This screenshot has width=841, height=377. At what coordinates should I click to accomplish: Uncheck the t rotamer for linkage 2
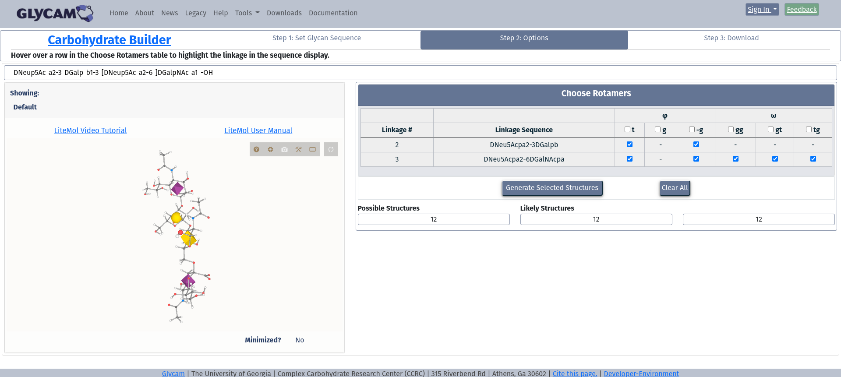629,144
